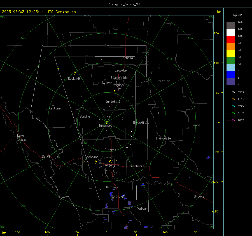Click the yellow V marker east of Calgary
The height and width of the screenshot is (236, 252).
(x=116, y=161)
